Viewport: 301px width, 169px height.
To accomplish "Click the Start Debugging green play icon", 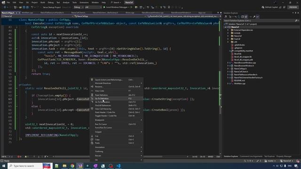I will [104, 8].
